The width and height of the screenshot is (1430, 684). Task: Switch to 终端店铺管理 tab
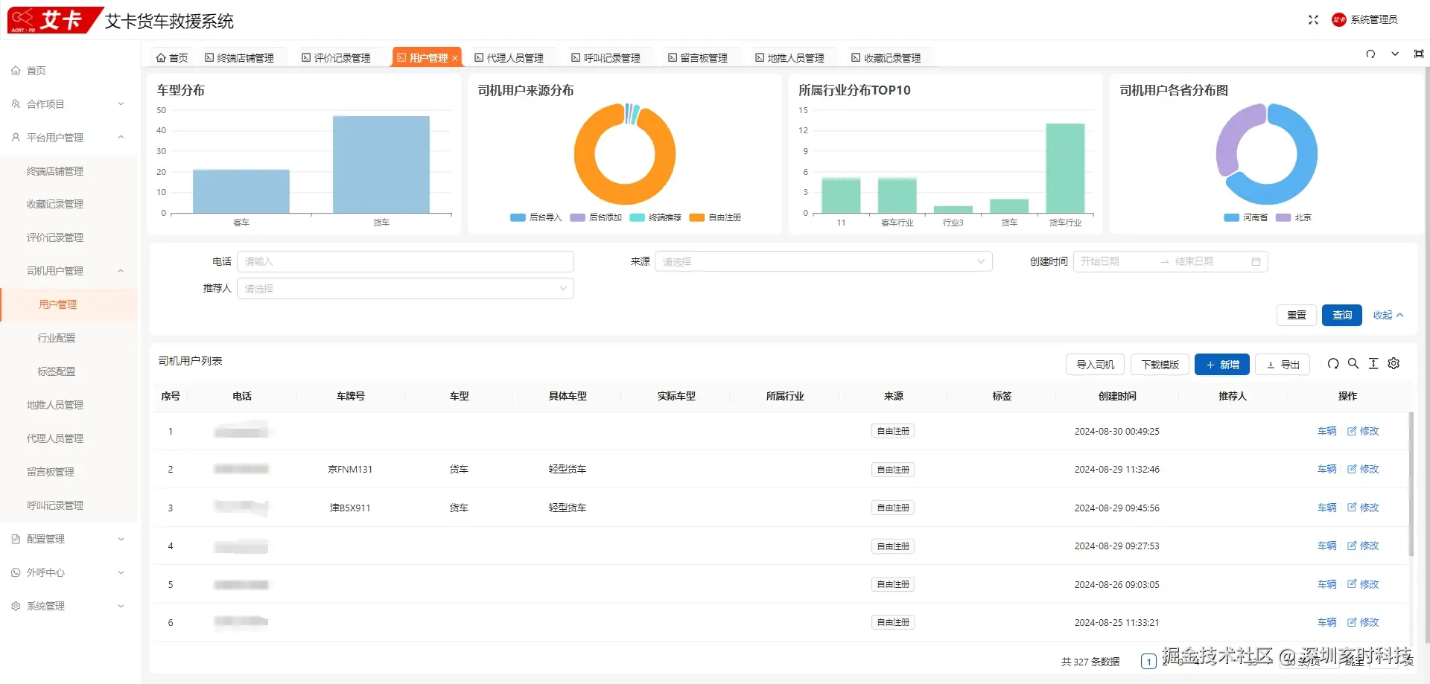(x=240, y=58)
